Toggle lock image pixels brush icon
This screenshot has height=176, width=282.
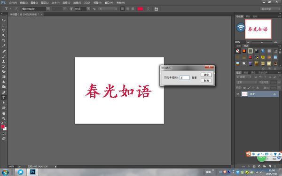pyautogui.click(x=249, y=88)
